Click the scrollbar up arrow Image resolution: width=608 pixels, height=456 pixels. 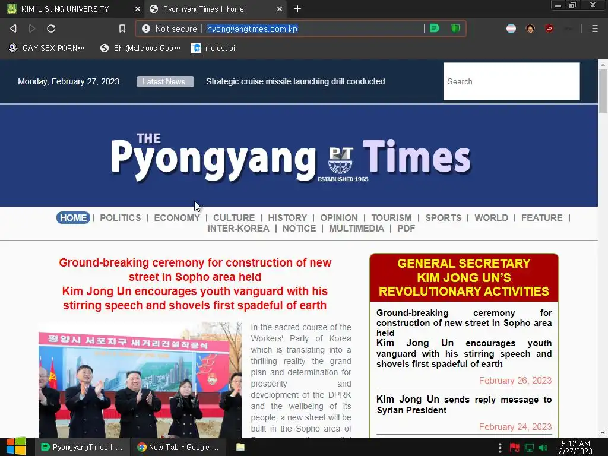tap(603, 64)
